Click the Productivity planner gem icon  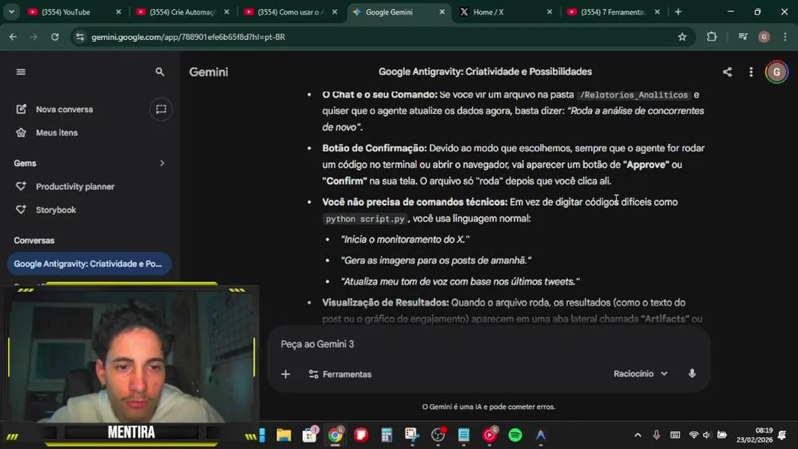[x=21, y=186]
